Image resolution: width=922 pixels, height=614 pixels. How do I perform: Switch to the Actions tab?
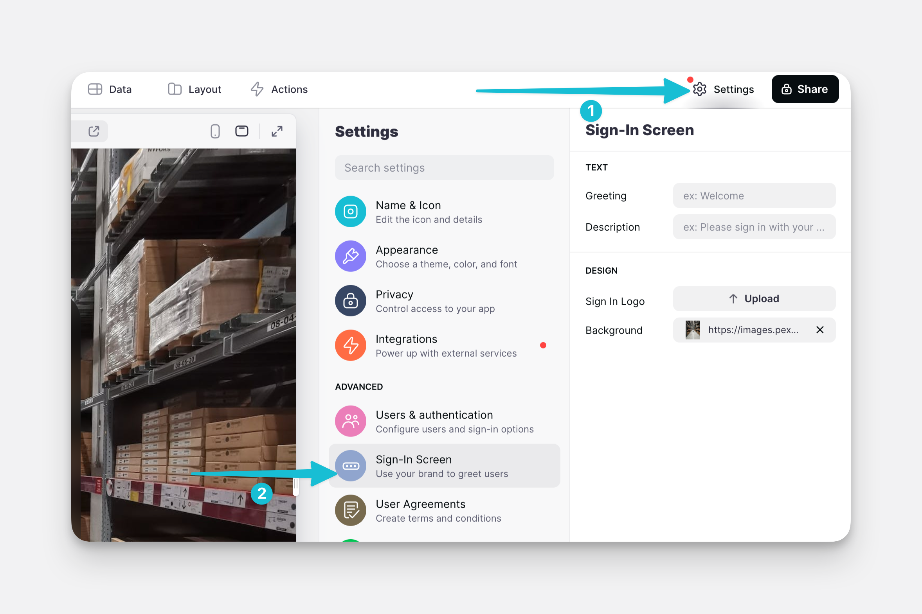pyautogui.click(x=279, y=89)
